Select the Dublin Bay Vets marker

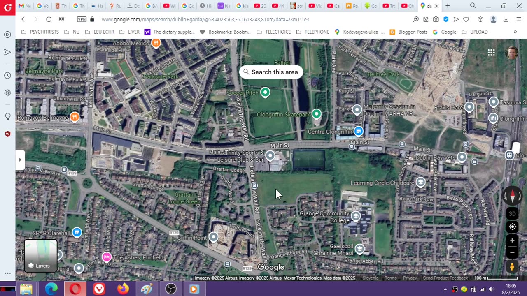[x=462, y=157]
